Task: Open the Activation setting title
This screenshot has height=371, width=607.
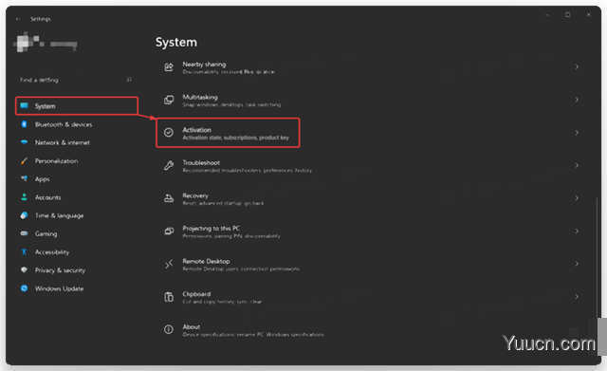Action: [x=196, y=130]
